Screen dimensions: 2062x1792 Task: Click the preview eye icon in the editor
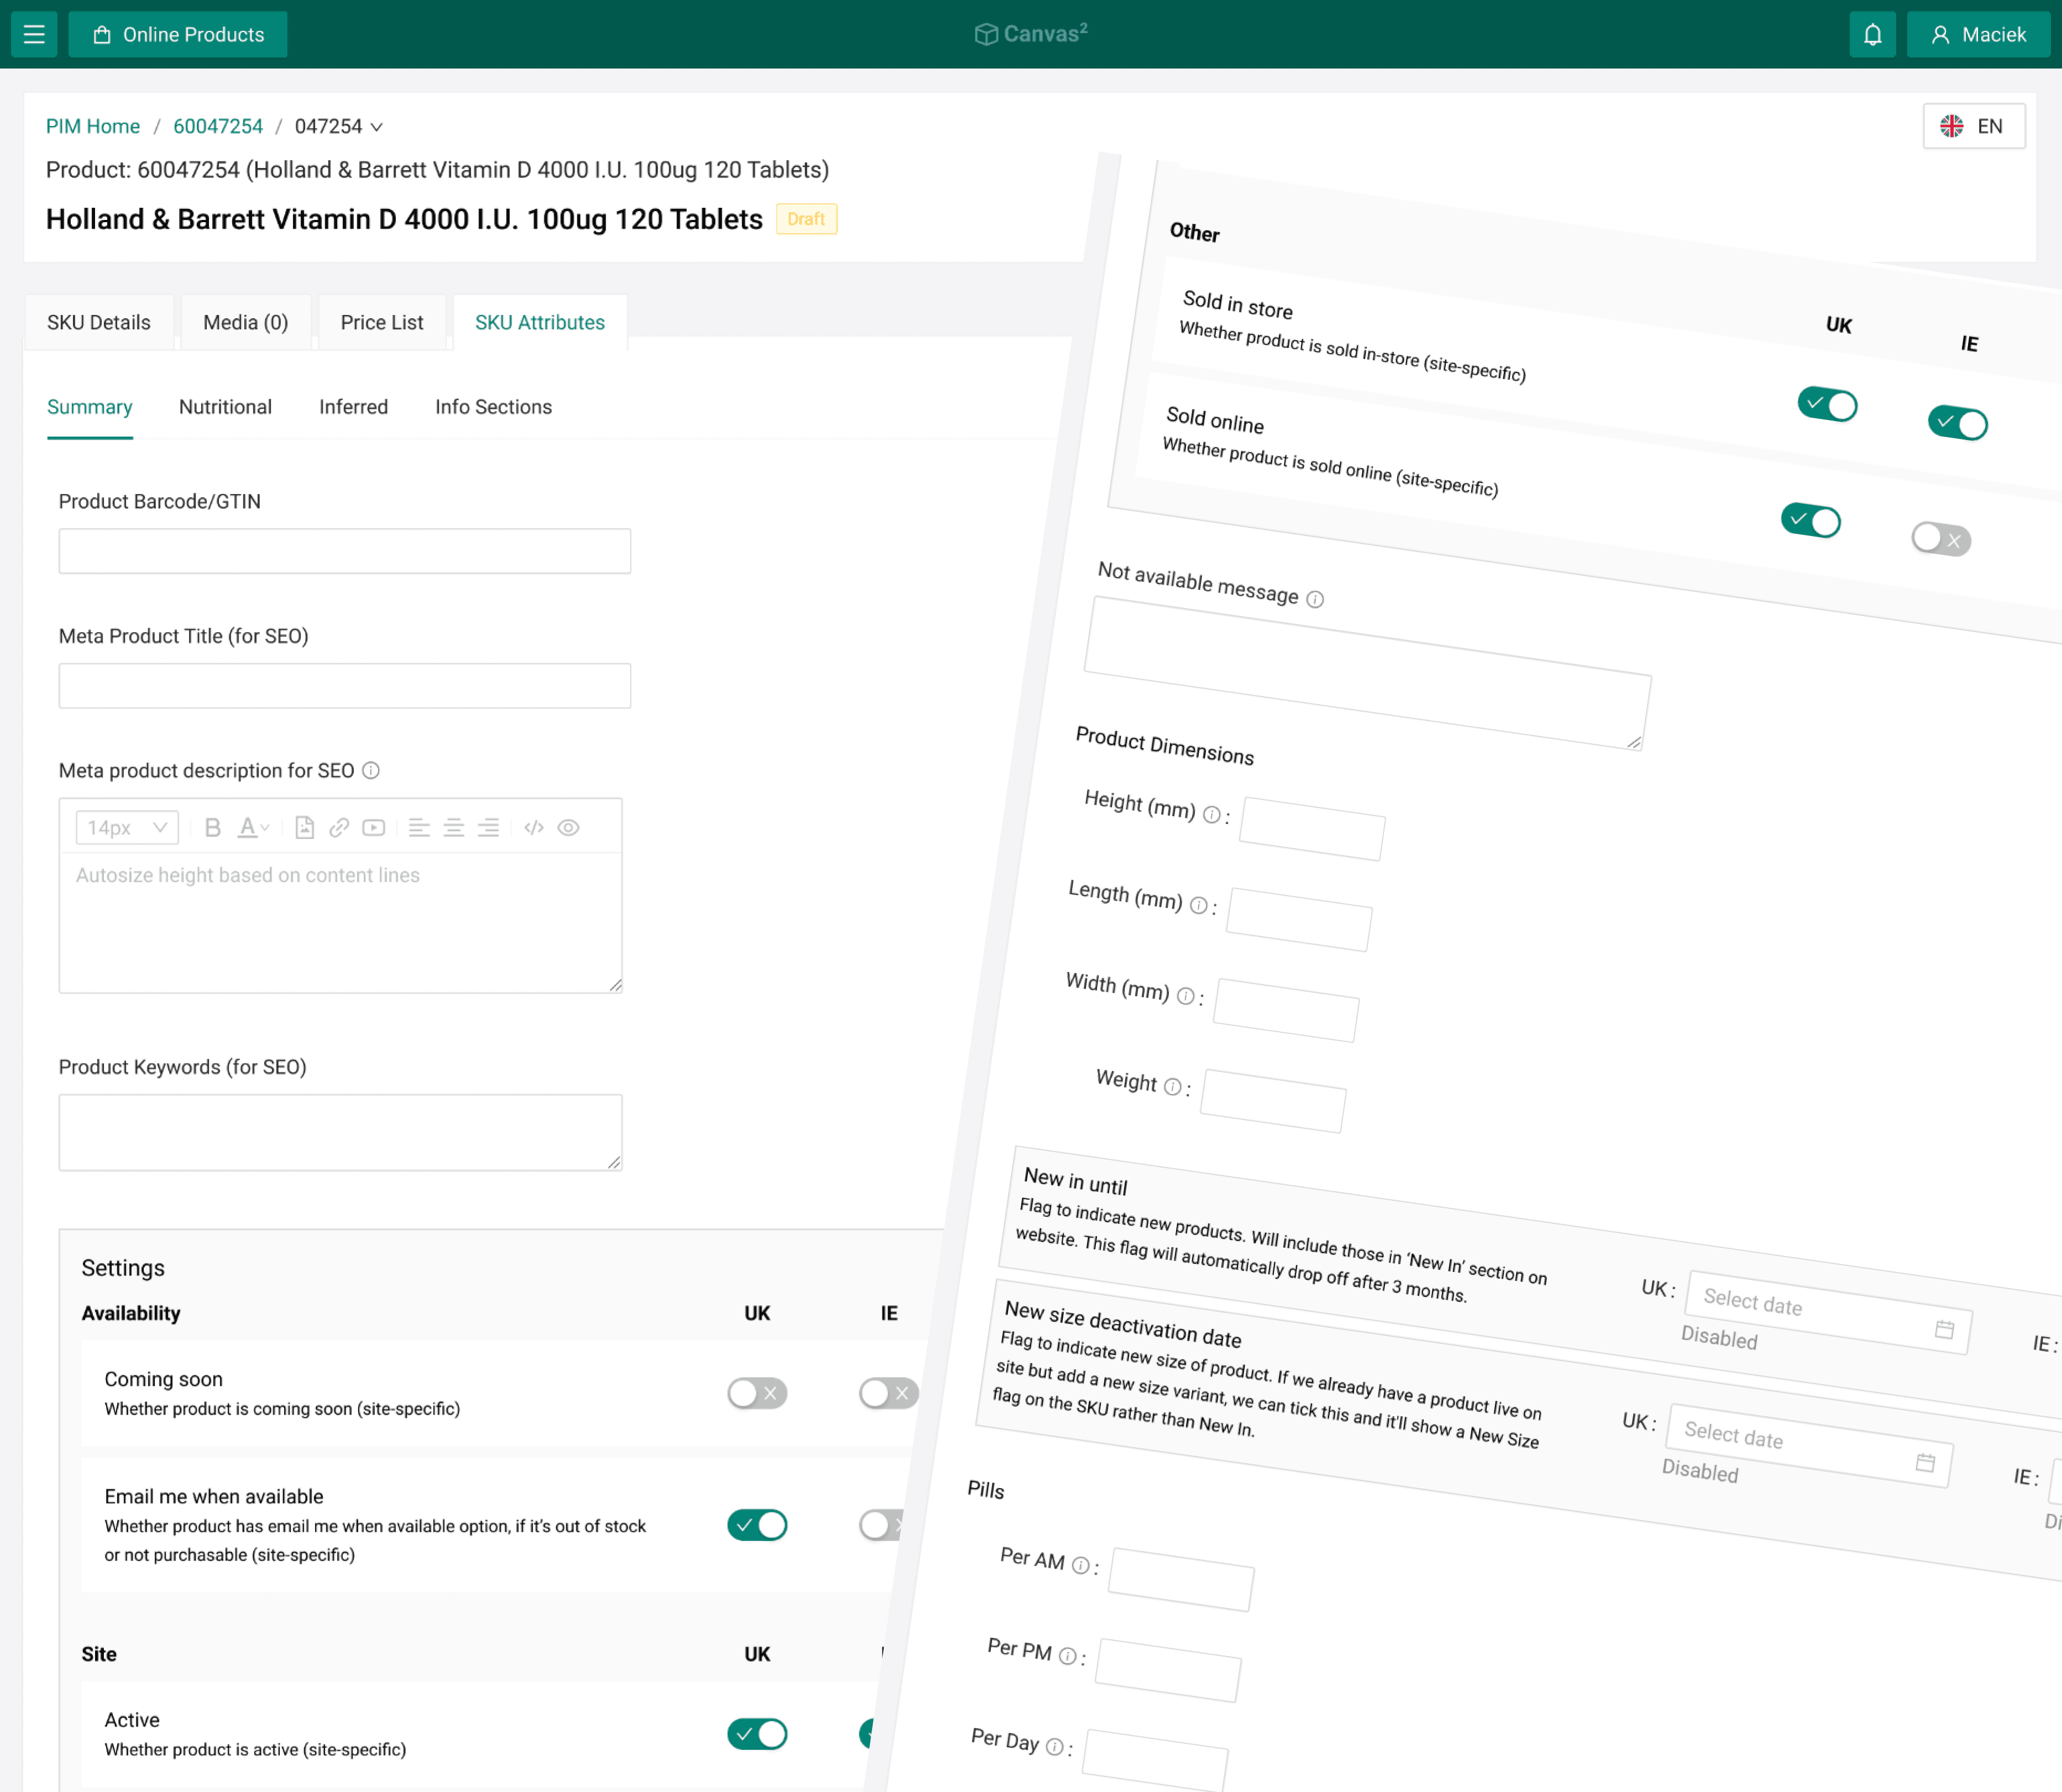point(568,828)
